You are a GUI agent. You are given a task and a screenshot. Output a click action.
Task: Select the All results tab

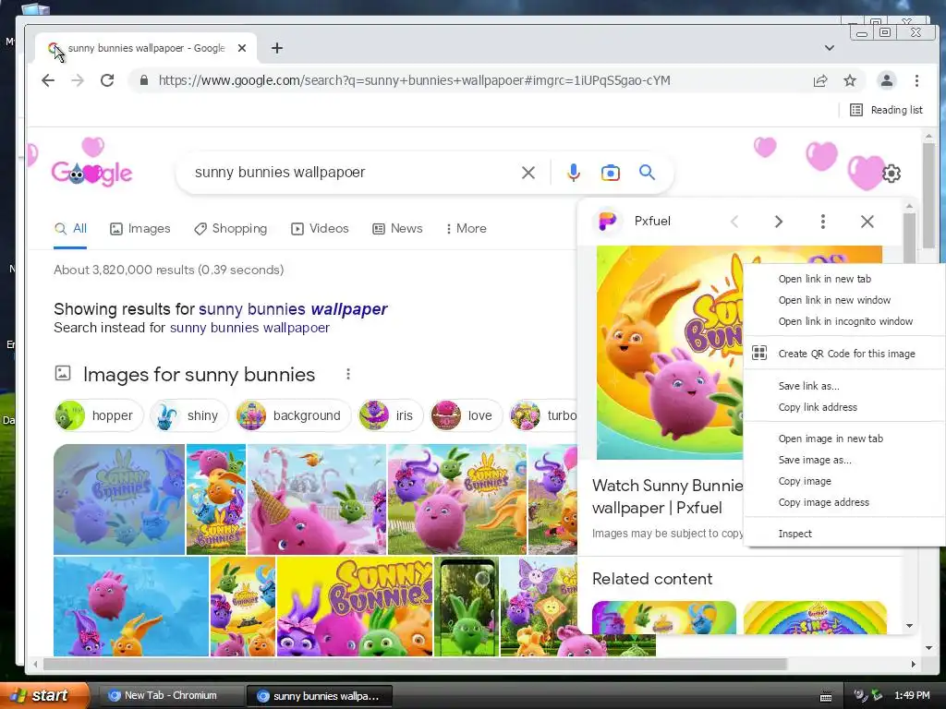coord(70,229)
